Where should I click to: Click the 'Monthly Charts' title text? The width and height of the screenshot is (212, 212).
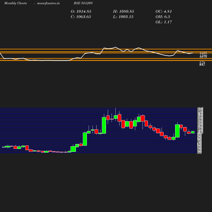pos(15,3)
